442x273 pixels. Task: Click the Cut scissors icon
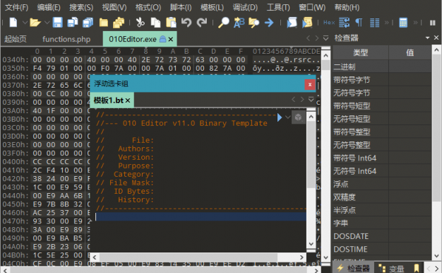(x=140, y=23)
